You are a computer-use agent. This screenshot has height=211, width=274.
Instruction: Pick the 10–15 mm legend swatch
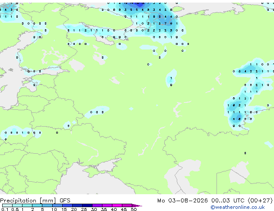[57, 205]
